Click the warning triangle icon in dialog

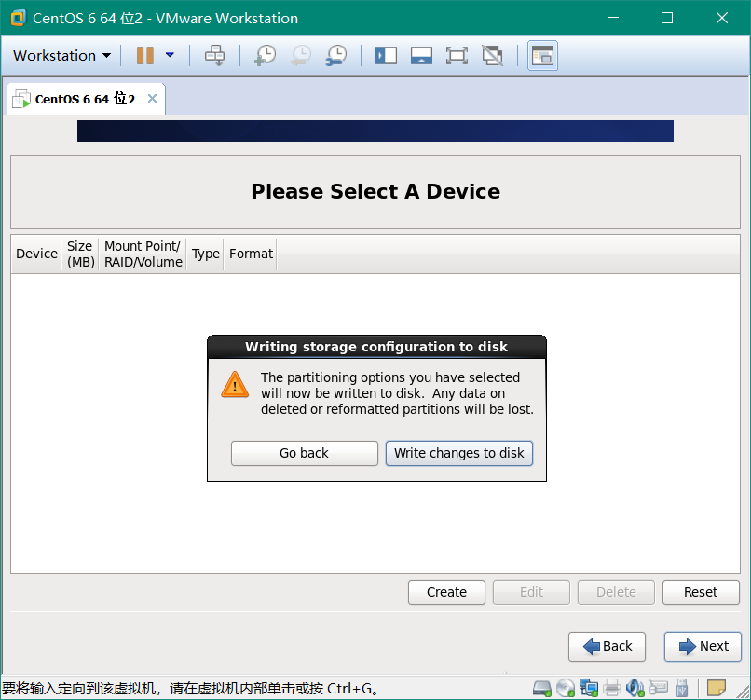click(x=235, y=384)
